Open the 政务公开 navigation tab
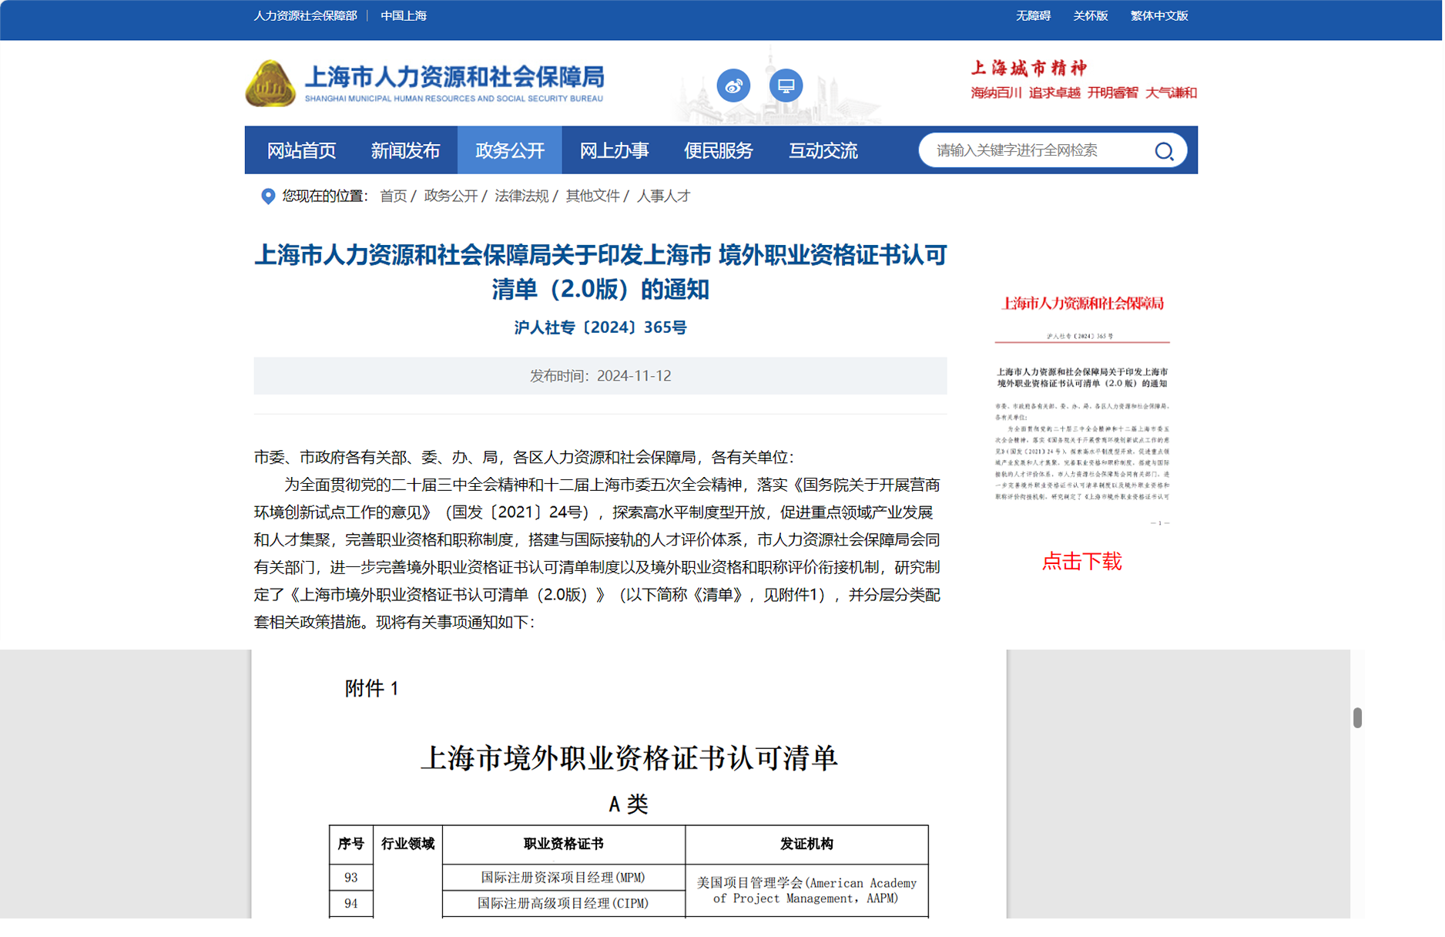1445x937 pixels. click(x=509, y=151)
